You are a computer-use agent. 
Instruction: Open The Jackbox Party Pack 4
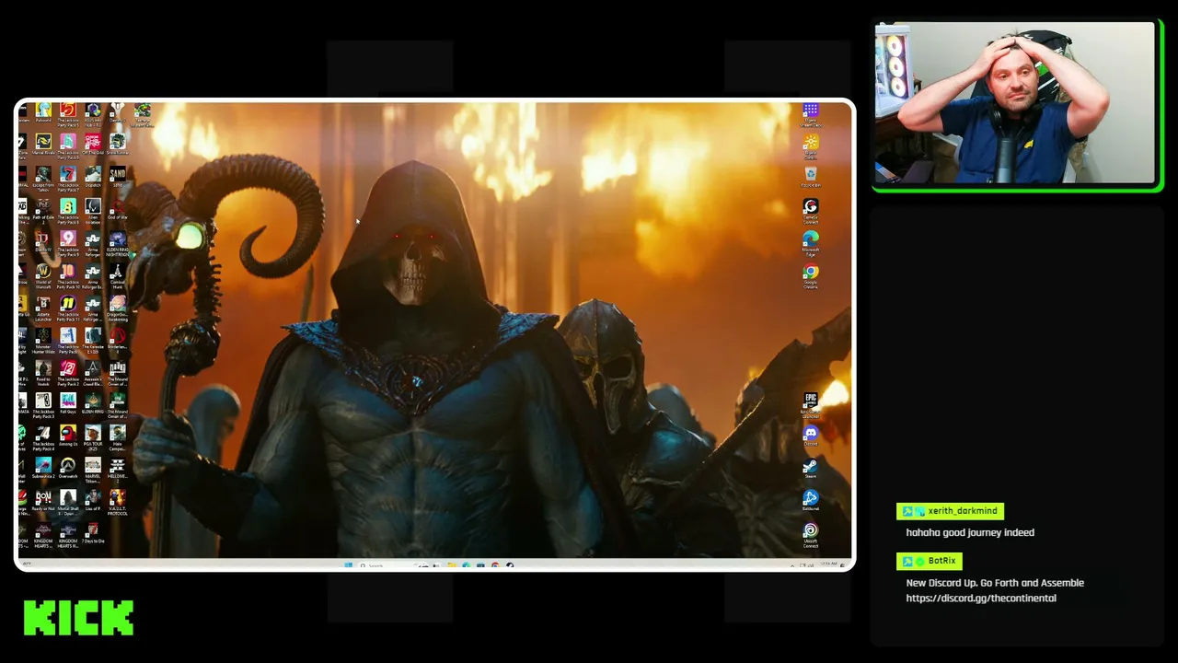click(43, 439)
